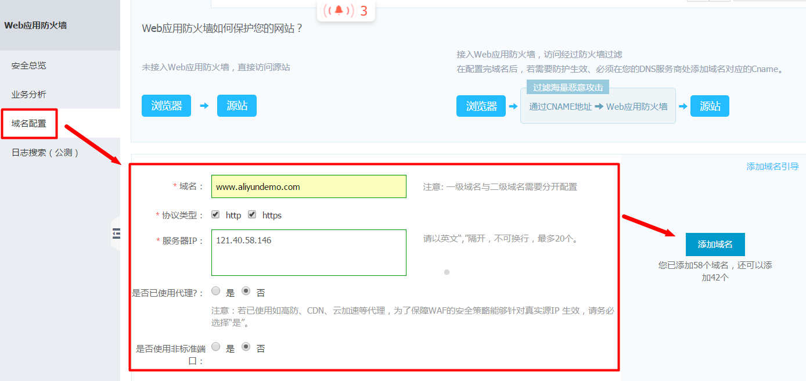Click the 服务器IP text area
This screenshot has height=381, width=806.
[x=309, y=253]
